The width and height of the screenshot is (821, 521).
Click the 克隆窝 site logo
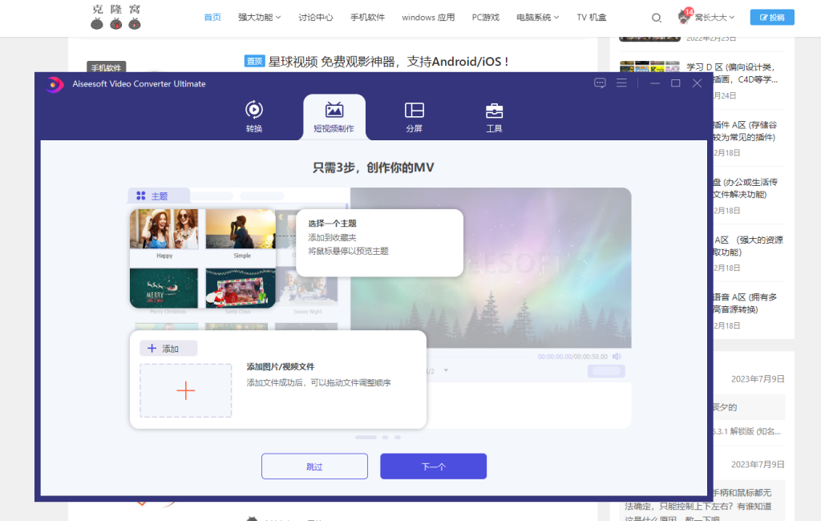point(115,17)
